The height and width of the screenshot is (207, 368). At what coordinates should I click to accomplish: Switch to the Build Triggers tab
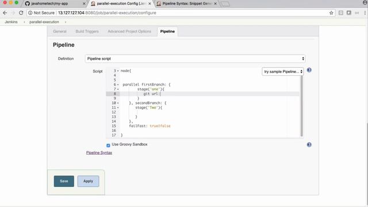87,32
